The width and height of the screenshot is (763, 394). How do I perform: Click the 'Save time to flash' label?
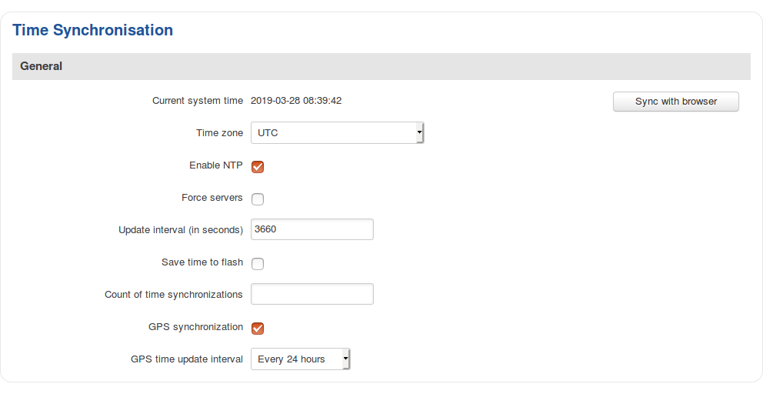pos(202,262)
